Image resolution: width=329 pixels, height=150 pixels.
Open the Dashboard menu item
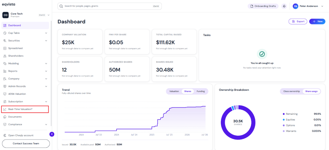25,25
